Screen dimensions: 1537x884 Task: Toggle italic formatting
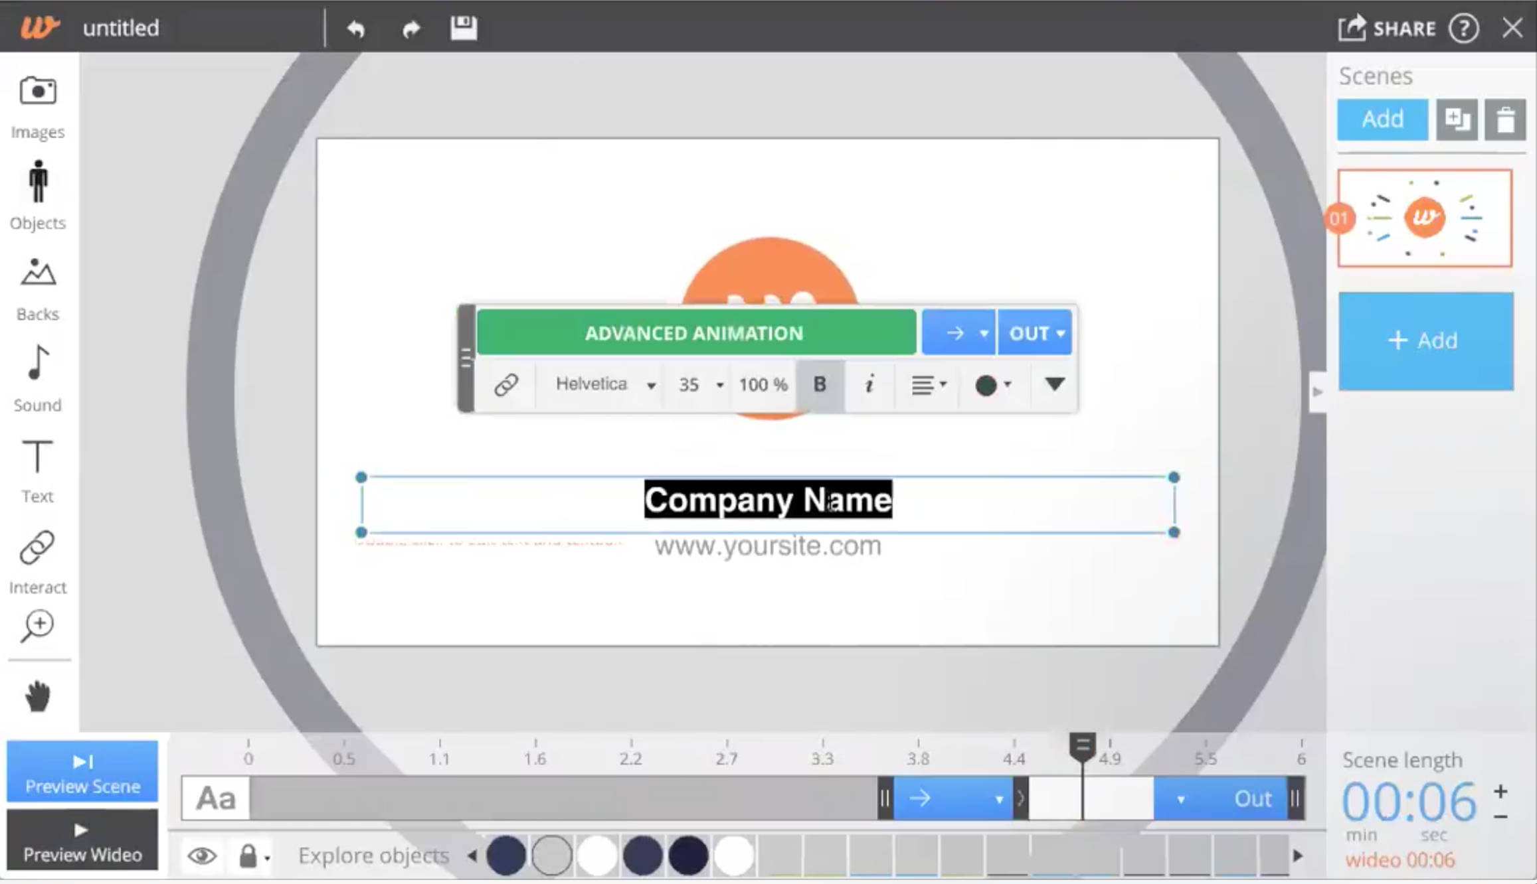(869, 384)
